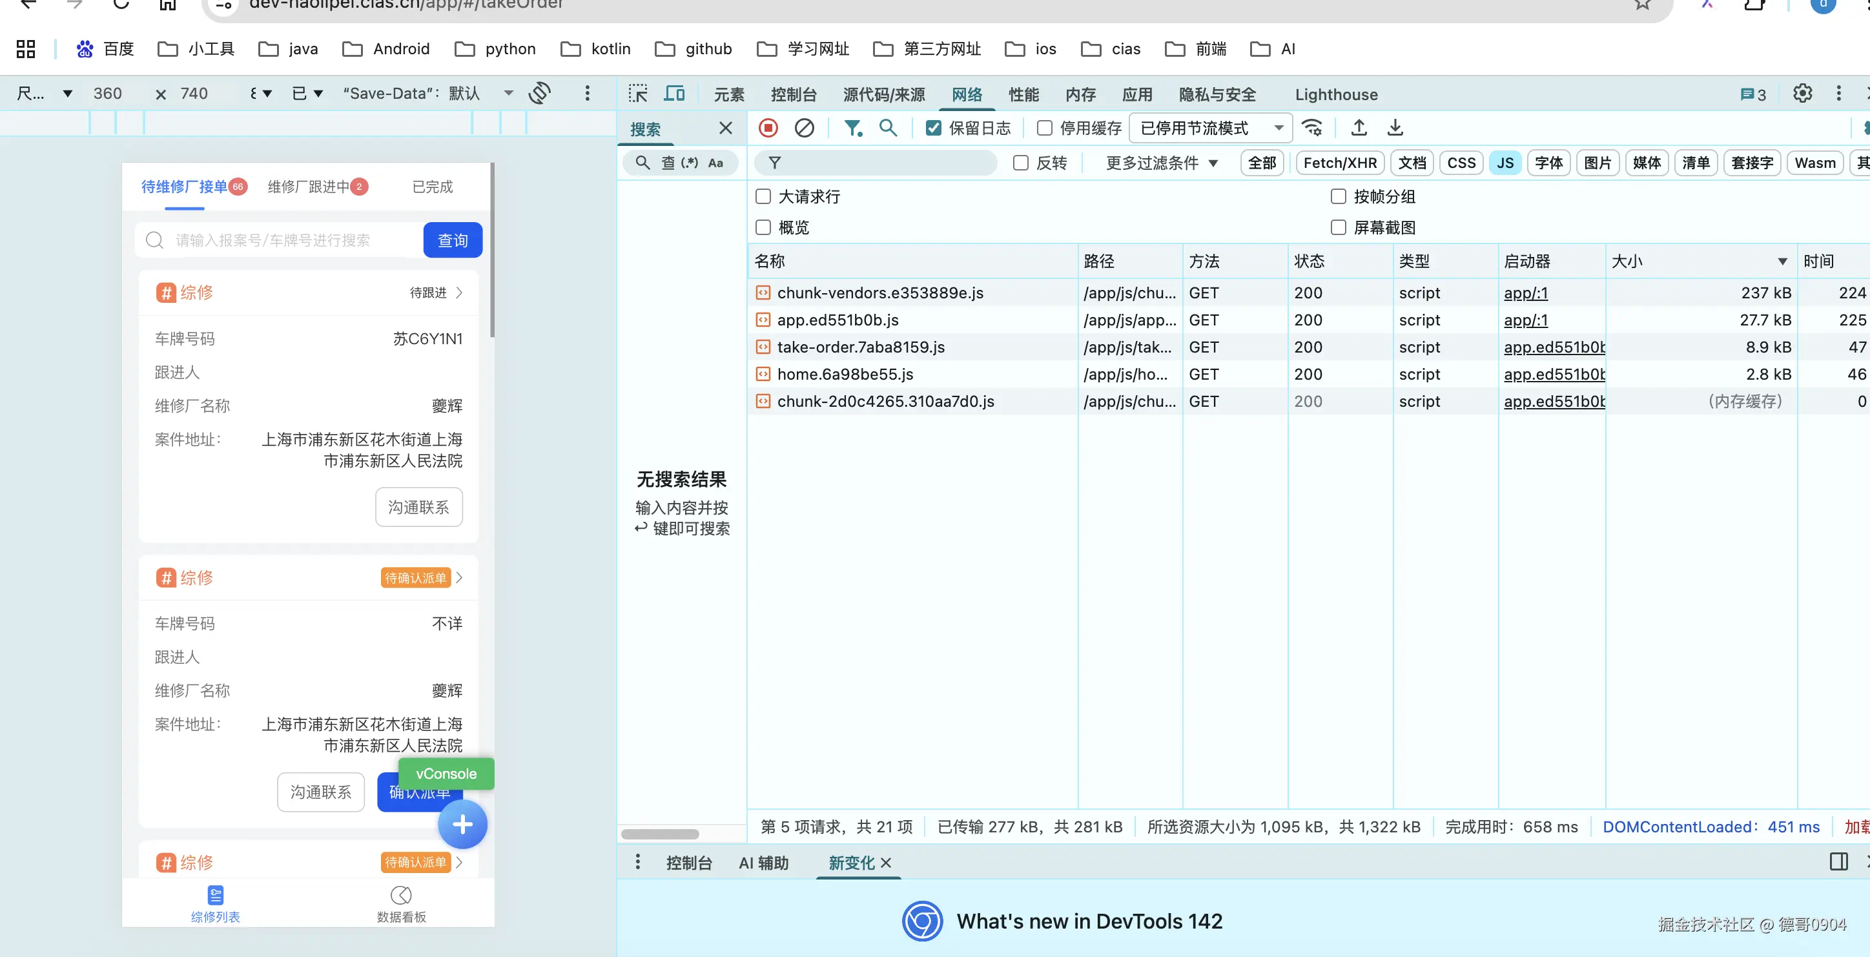
Task: Expand the 更多过滤条件 dropdown
Action: point(1161,163)
